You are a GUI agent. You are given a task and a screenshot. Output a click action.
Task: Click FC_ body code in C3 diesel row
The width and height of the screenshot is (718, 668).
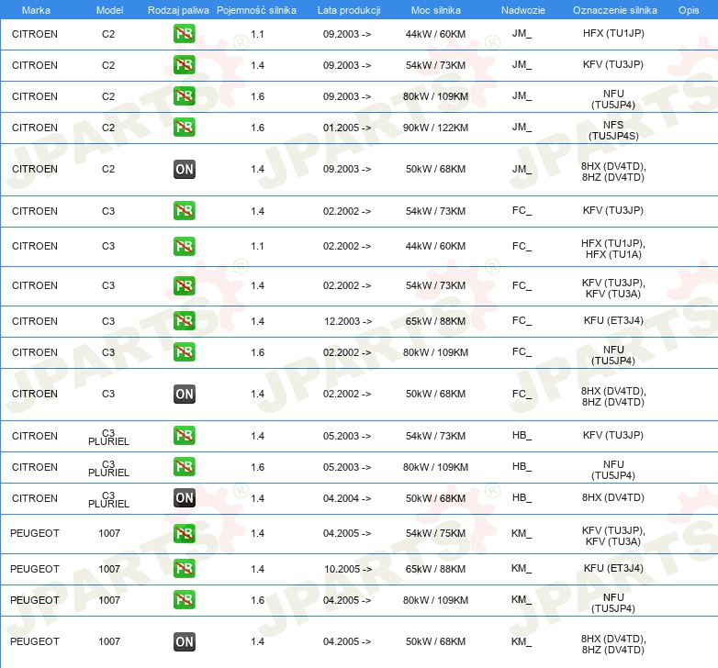click(522, 394)
